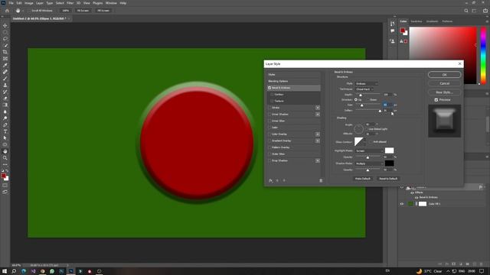Screen dimensions: 490x275
Task: Click the fx icon at Layer Style bottom
Action: click(270, 180)
